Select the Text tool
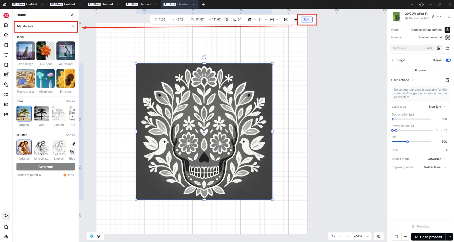Screen dimensions: 454x242 click(6, 55)
